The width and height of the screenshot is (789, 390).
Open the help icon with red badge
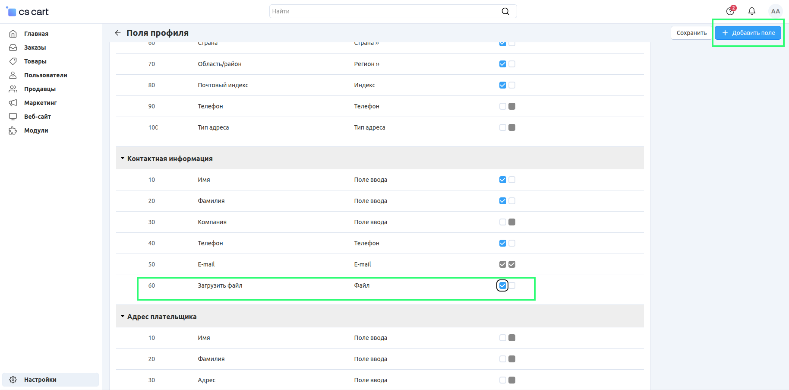click(730, 11)
